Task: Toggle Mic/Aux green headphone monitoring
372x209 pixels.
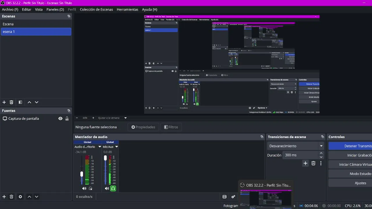Action: click(113, 188)
